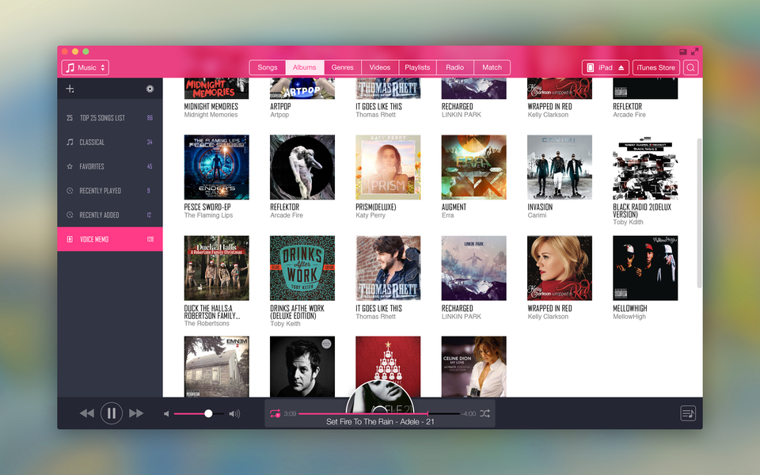This screenshot has width=760, height=475.
Task: Switch to the Playlists tab
Action: pyautogui.click(x=417, y=67)
